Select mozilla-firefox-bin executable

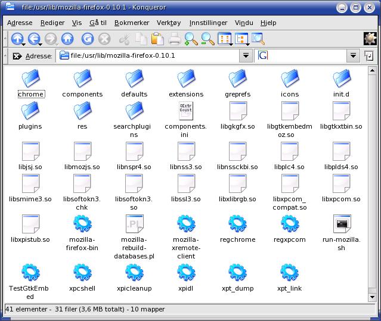pyautogui.click(x=82, y=233)
